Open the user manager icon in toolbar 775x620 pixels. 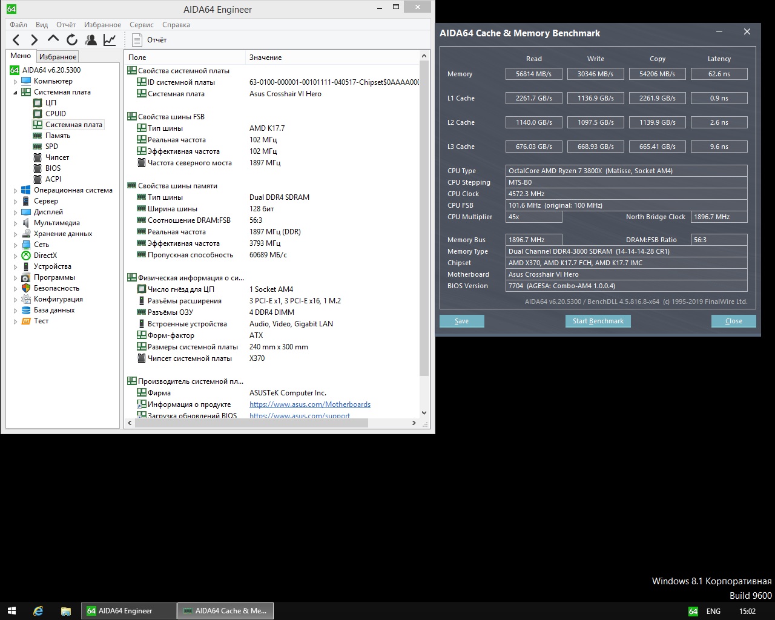91,40
